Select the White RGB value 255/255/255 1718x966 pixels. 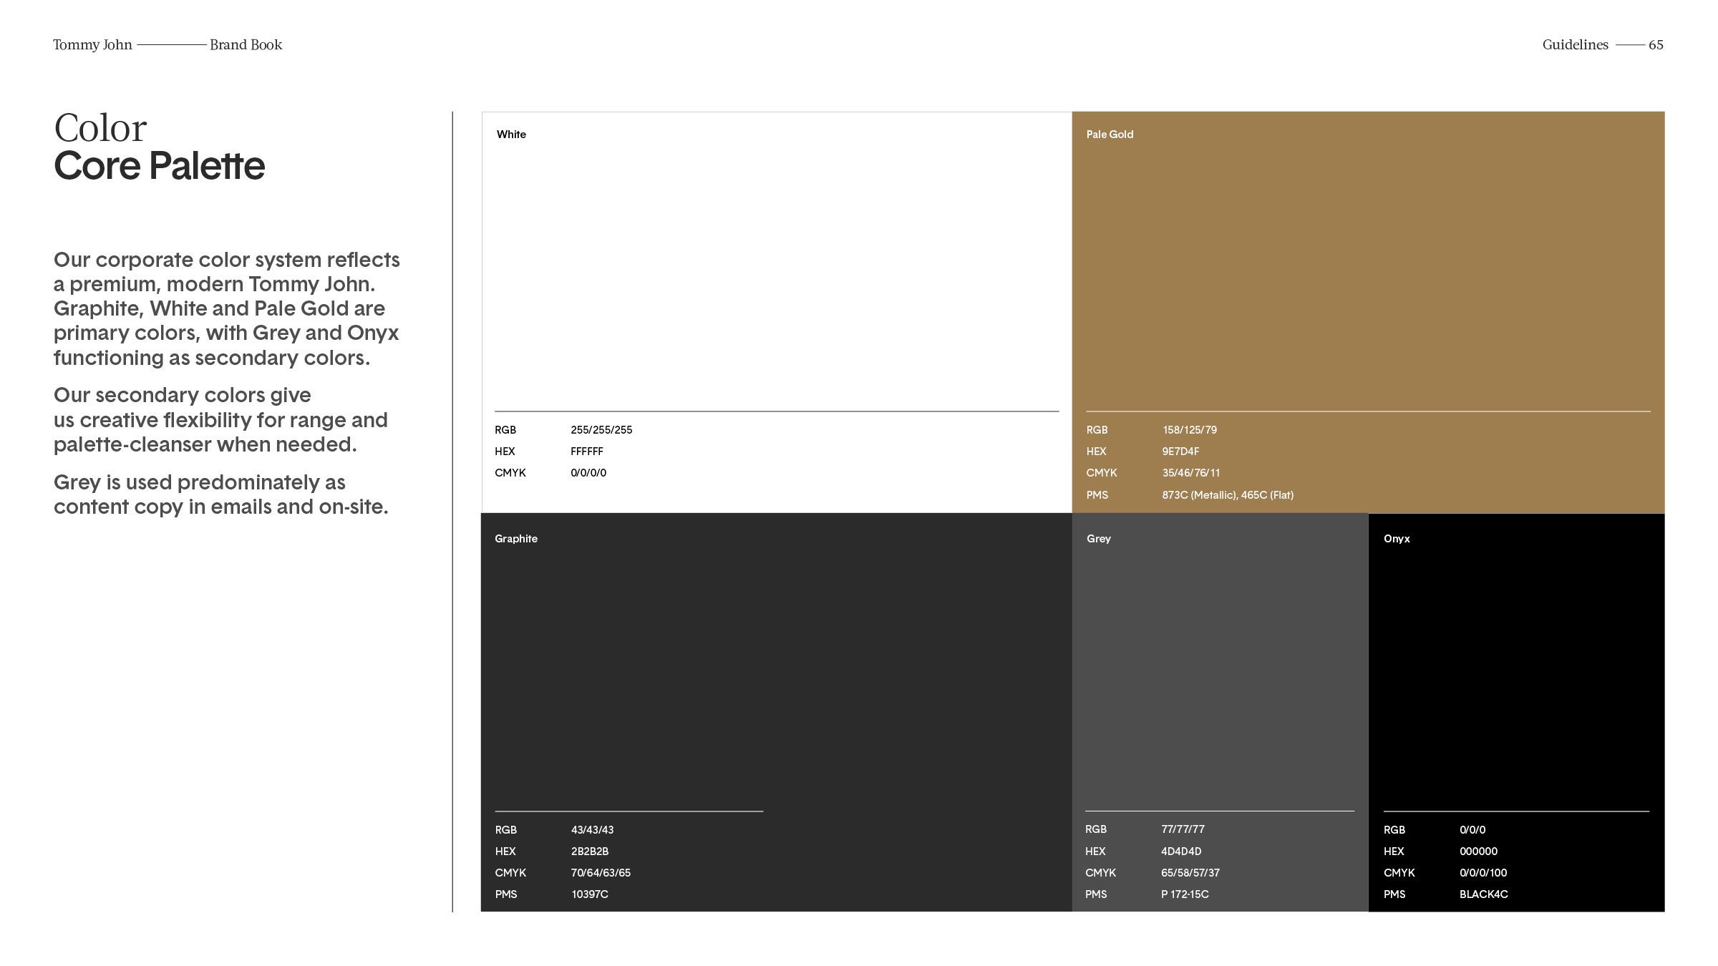point(601,430)
